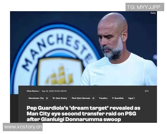
Task: Open the Manchester City tag
Action: point(36,98)
